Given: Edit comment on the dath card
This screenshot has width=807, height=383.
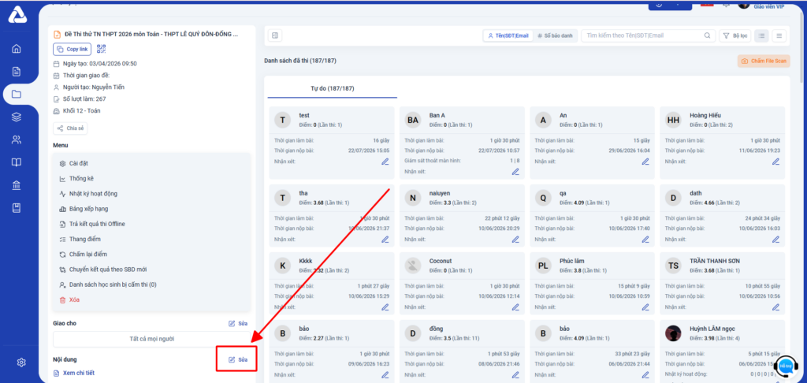Looking at the screenshot, I should click(775, 240).
